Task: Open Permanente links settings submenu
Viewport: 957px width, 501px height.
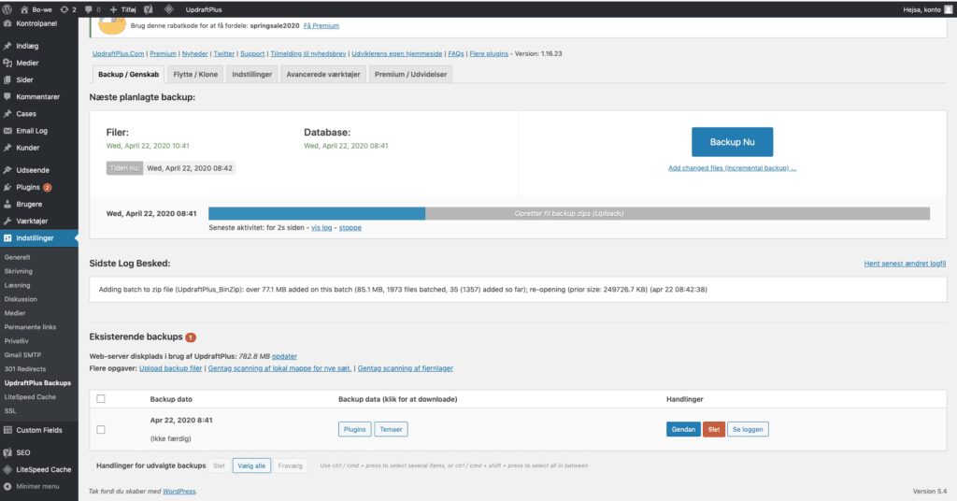Action: click(30, 327)
